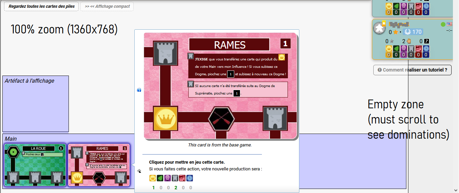
Task: Open Comment réaliser un tutoriel link
Action: pyautogui.click(x=412, y=70)
